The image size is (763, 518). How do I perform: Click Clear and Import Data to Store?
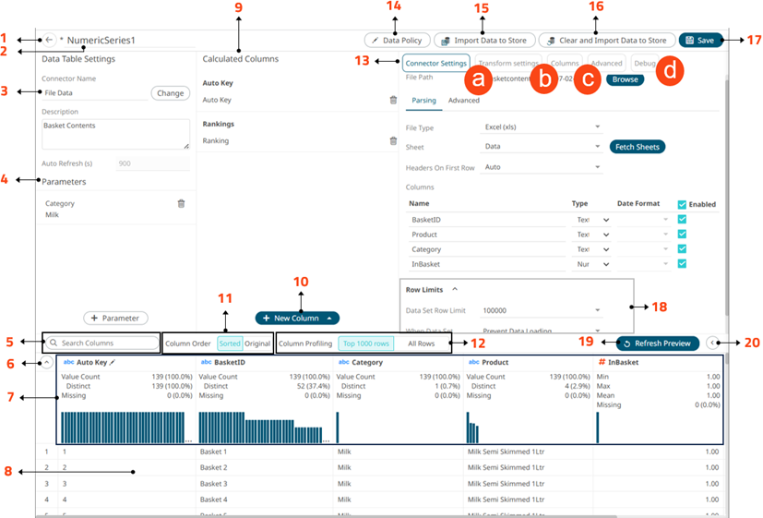[607, 41]
